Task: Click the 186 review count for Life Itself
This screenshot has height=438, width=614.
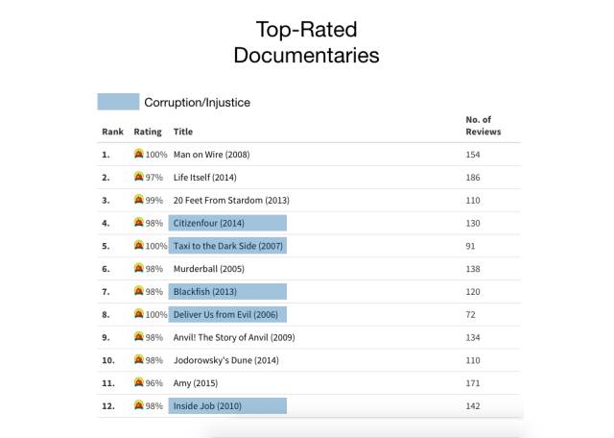Action: pos(473,178)
